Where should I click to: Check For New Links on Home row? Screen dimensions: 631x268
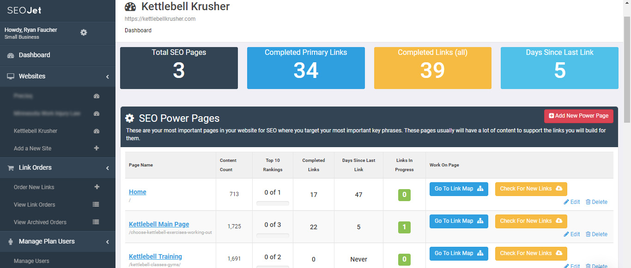531,189
